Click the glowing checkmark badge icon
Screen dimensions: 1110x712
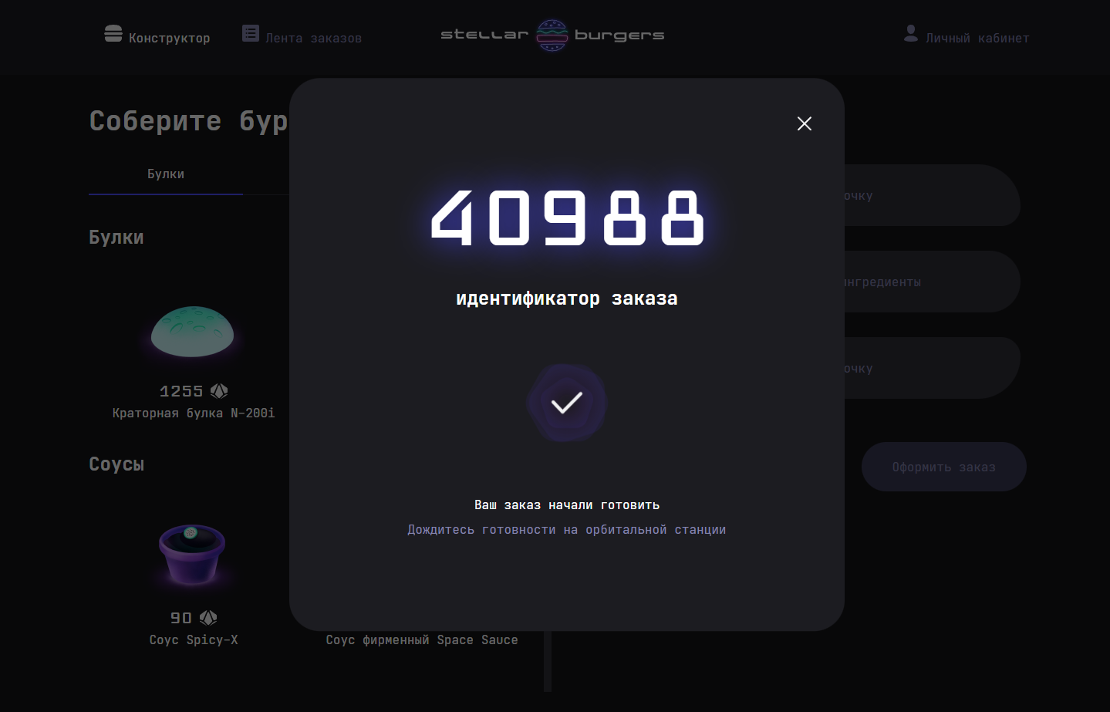[x=566, y=403]
